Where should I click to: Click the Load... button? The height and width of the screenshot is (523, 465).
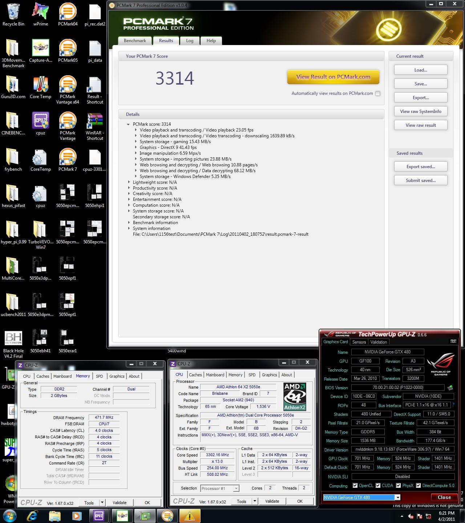(x=421, y=70)
